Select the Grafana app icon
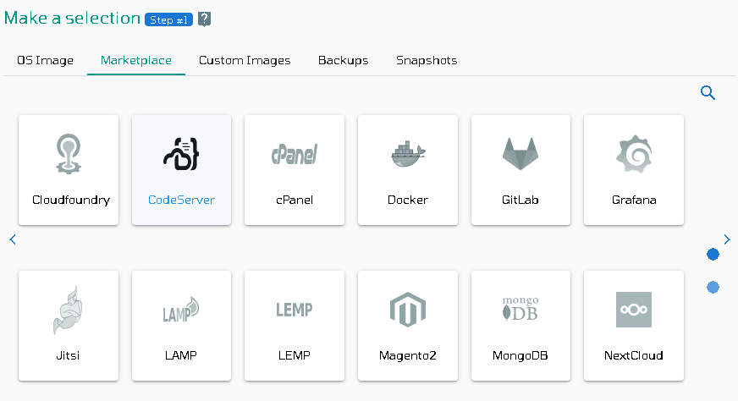This screenshot has height=401, width=738. [x=634, y=154]
